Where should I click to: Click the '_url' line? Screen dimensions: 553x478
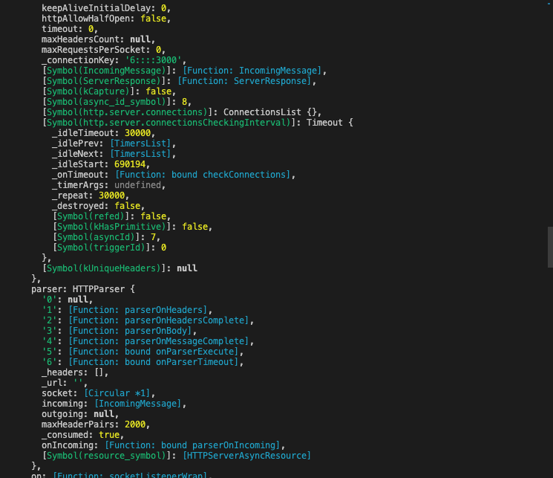coord(65,383)
